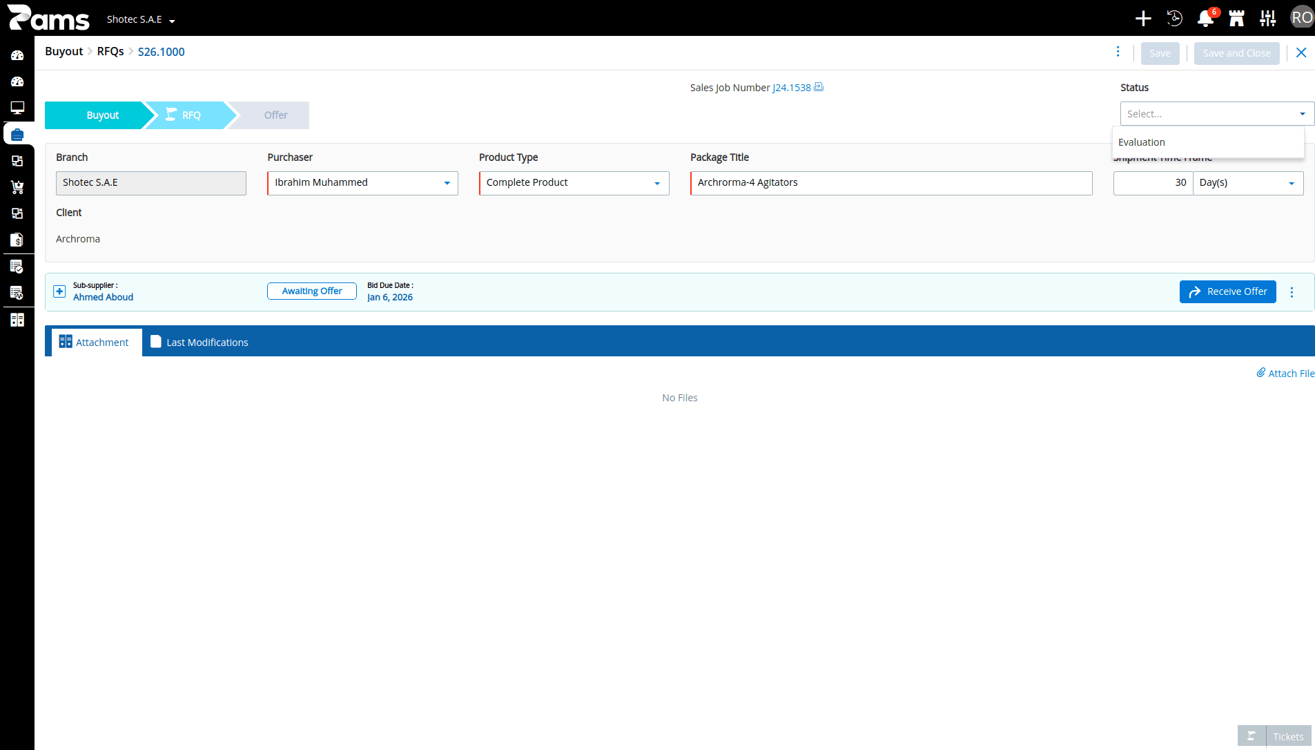Expand the Ahmed Aboud sub-supplier row
1315x750 pixels.
60,291
